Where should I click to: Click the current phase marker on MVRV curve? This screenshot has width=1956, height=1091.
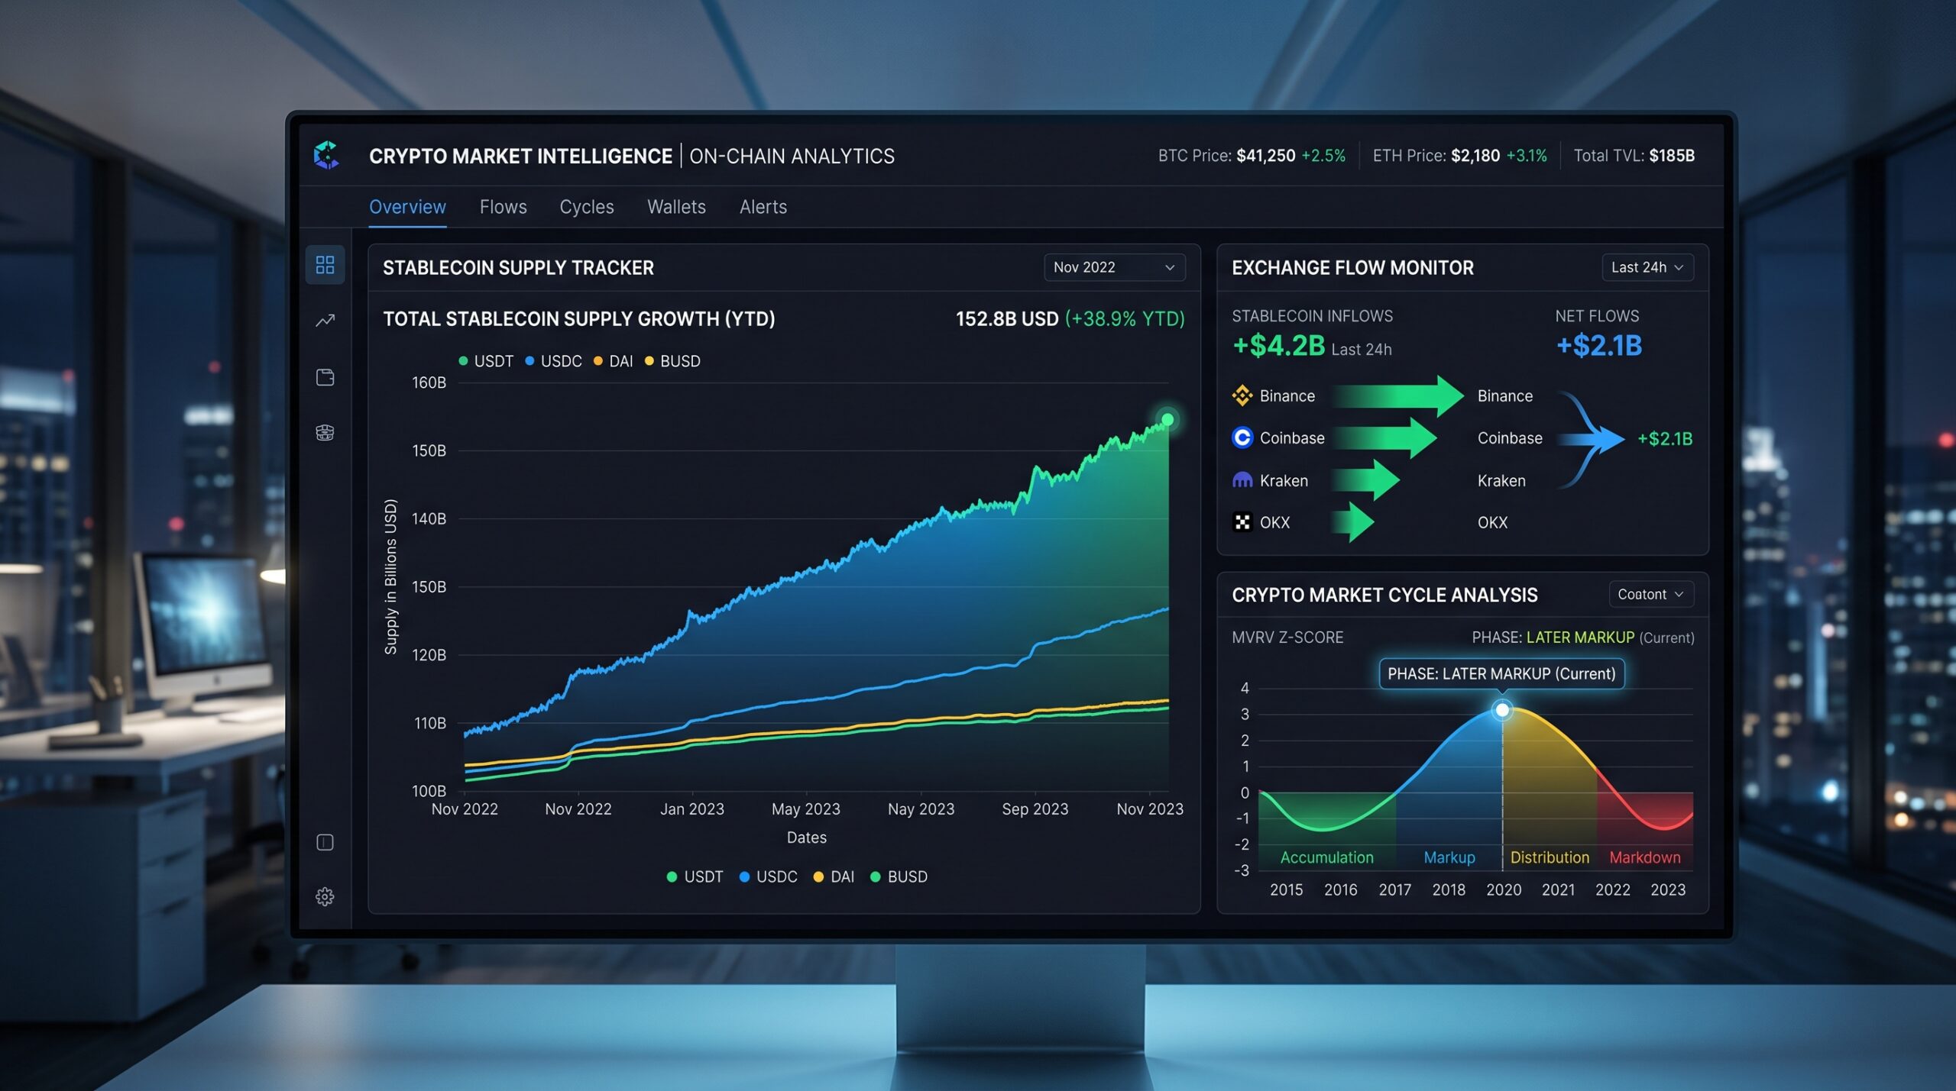1502,710
